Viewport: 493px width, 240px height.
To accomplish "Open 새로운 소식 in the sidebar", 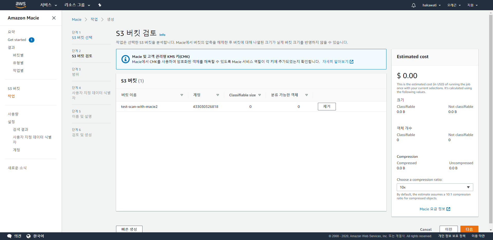I will point(17,168).
